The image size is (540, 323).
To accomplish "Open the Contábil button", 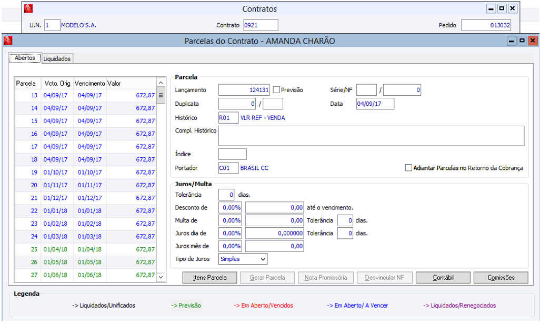I will pyautogui.click(x=443, y=277).
